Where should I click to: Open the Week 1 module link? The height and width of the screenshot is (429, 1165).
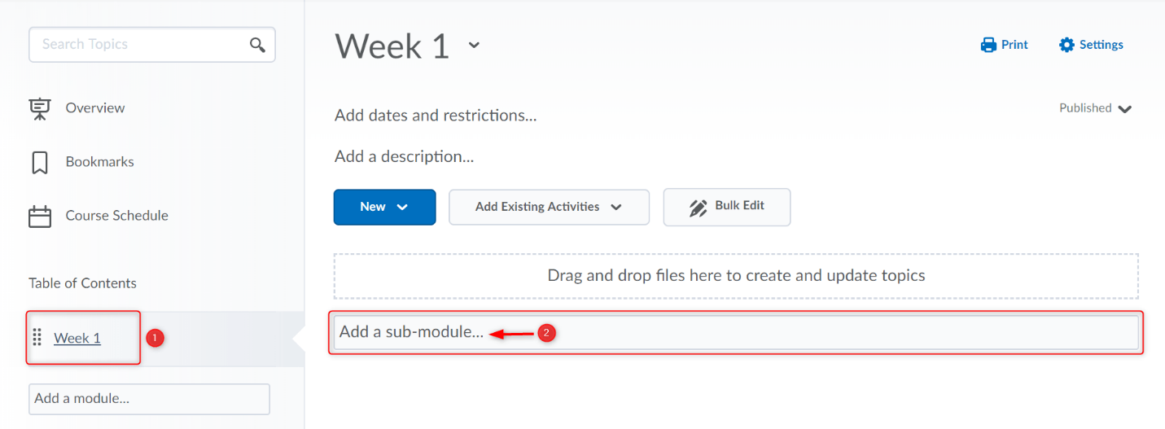click(x=77, y=338)
